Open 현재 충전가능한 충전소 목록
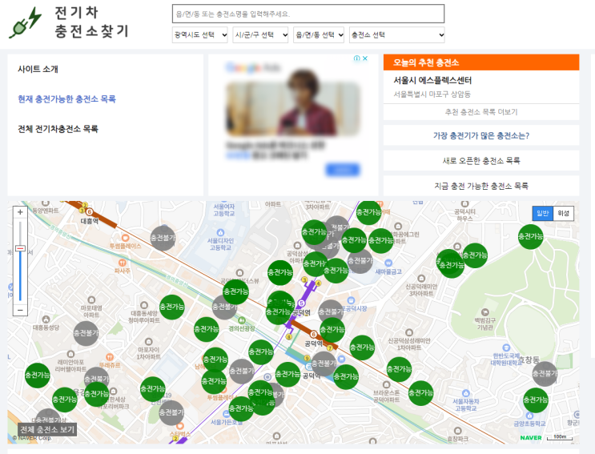Viewport: 595px width, 454px height. [66, 99]
